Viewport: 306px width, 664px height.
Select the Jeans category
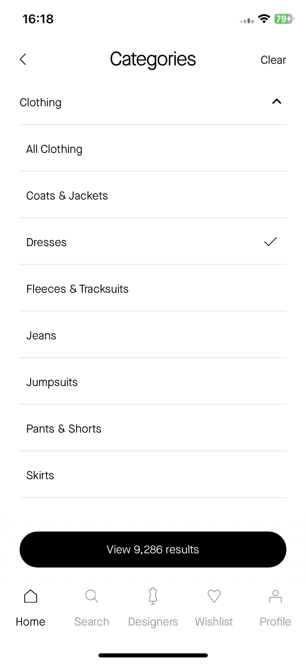(153, 335)
